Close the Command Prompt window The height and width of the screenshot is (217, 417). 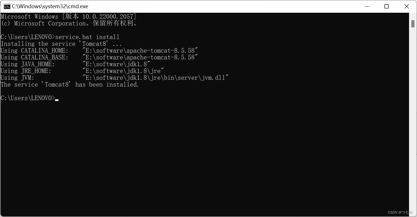407,6
